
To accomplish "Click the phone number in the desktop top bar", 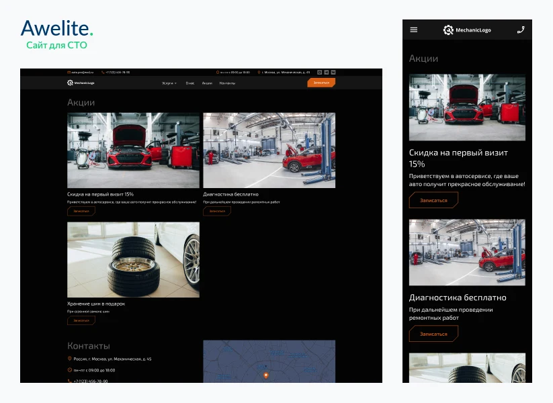I will click(118, 73).
